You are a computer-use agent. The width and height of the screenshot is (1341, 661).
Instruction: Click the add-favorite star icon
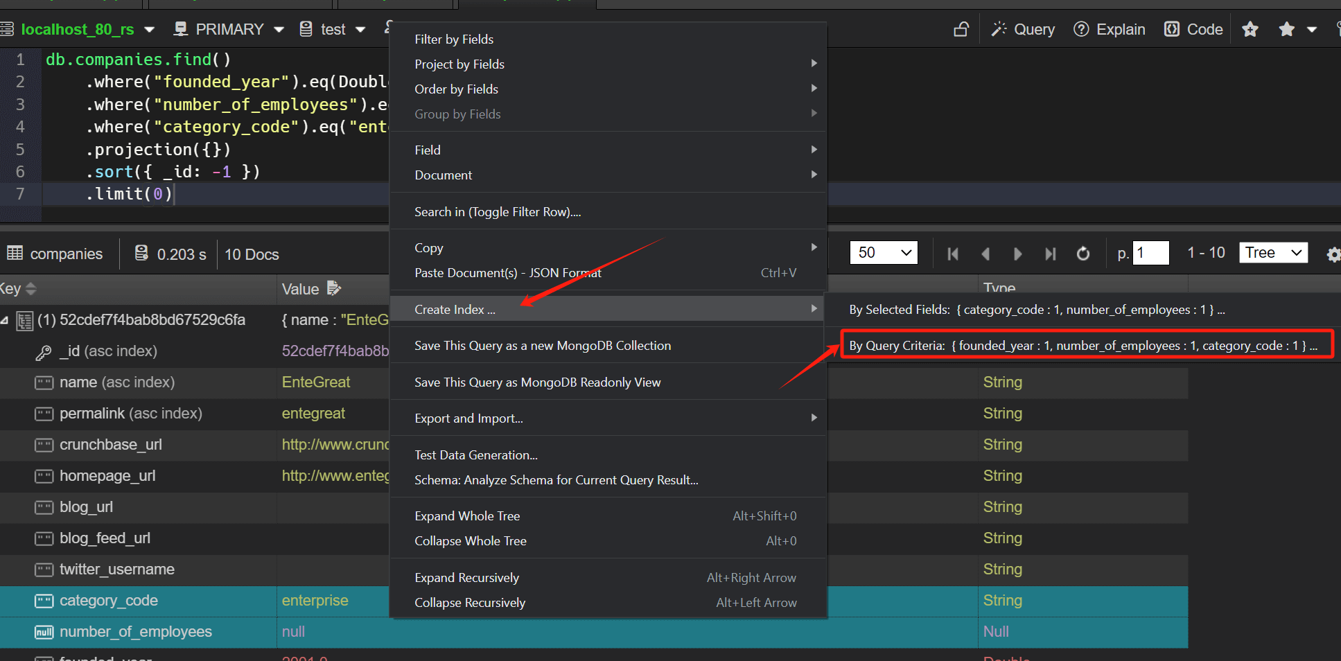click(x=1250, y=29)
